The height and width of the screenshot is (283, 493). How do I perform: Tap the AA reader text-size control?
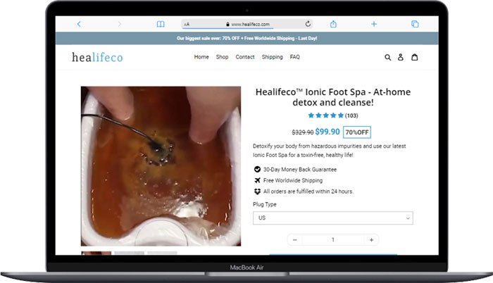pyautogui.click(x=187, y=24)
